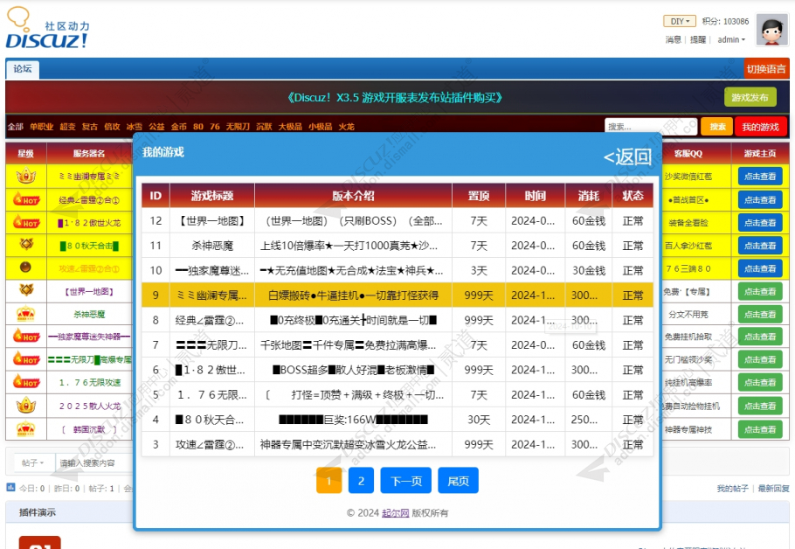
Task: Click HOT icon beside ===无限刀 row
Action: [x=26, y=359]
